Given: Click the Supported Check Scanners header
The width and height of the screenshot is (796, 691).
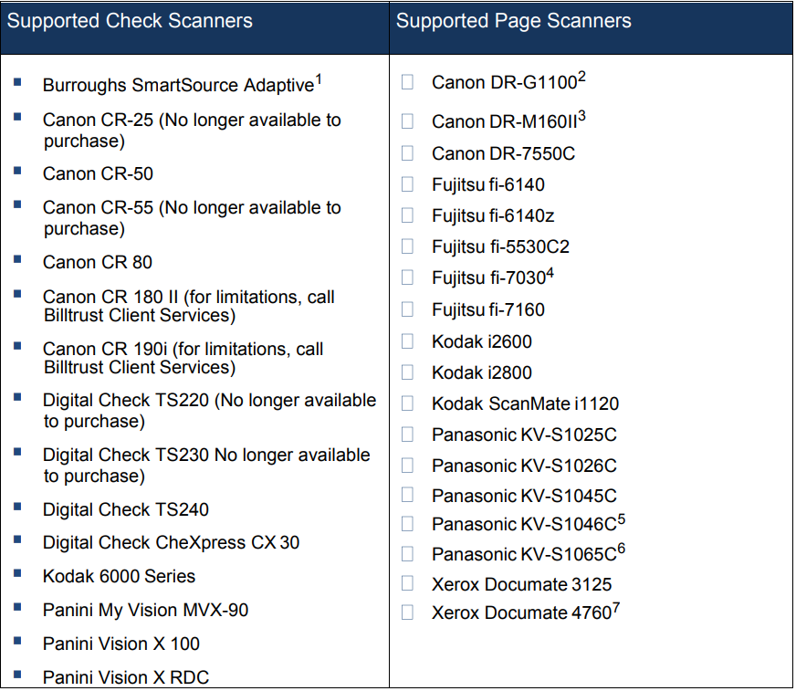Looking at the screenshot, I should coord(130,21).
